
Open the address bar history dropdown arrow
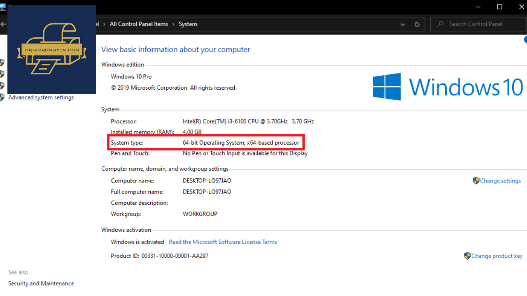403,24
